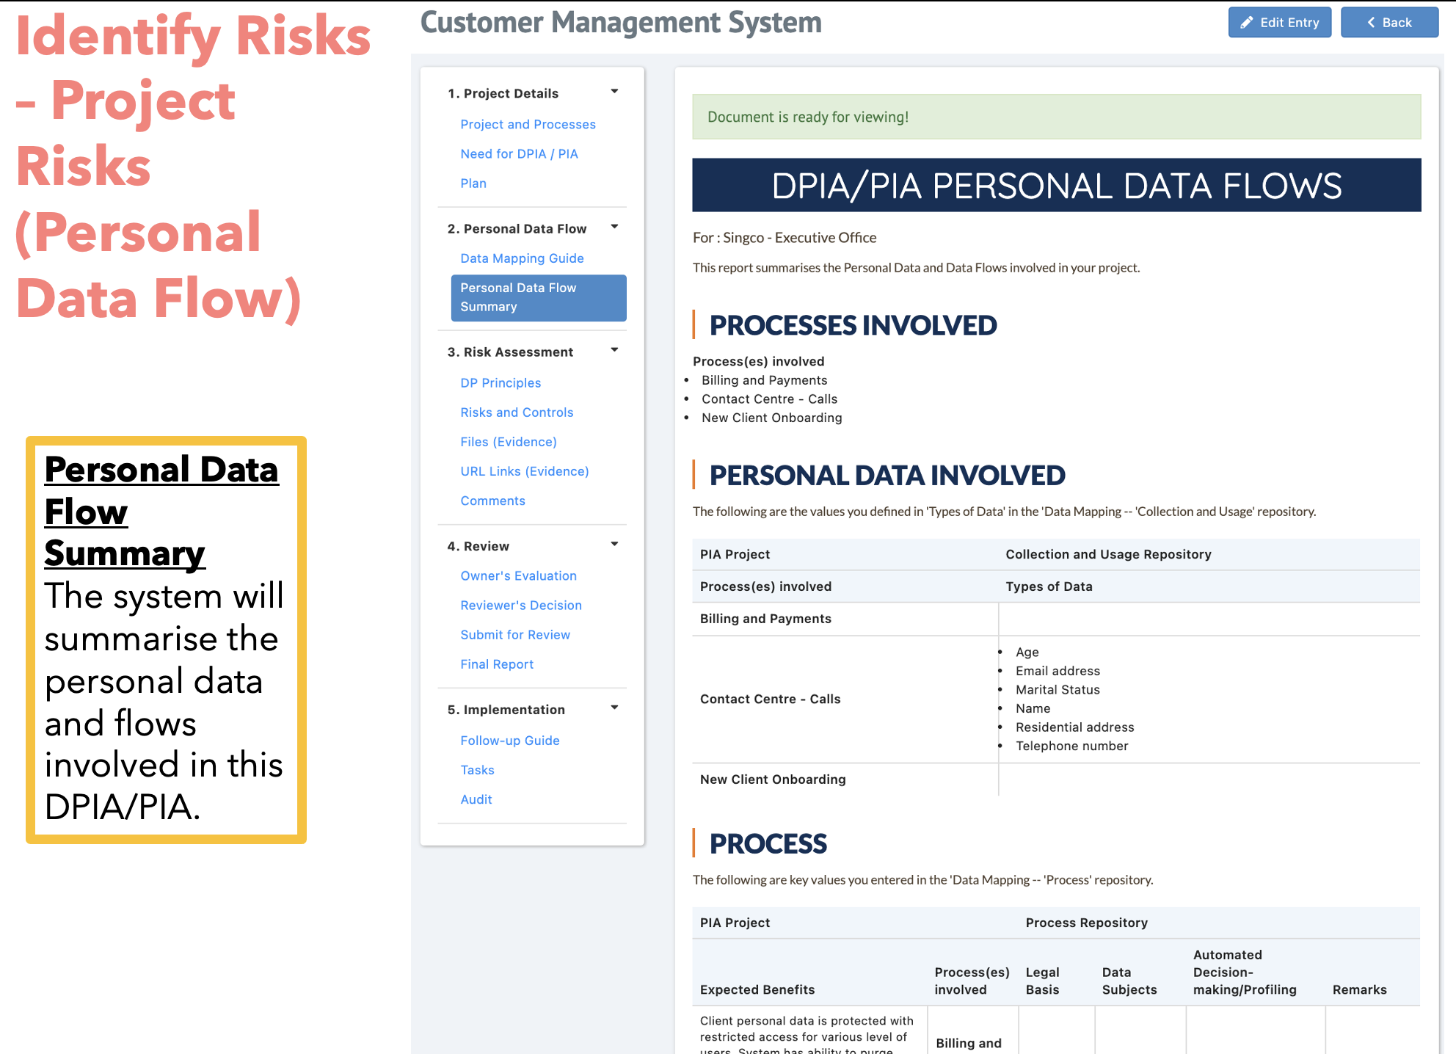1456x1054 pixels.
Task: Open the Audit page
Action: click(476, 799)
